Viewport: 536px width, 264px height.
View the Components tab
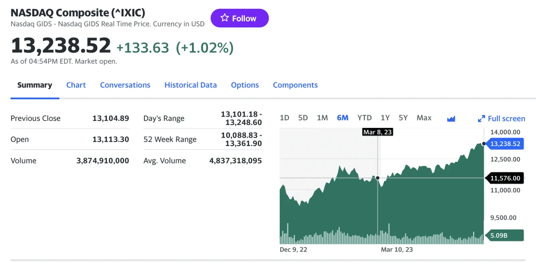coord(295,85)
